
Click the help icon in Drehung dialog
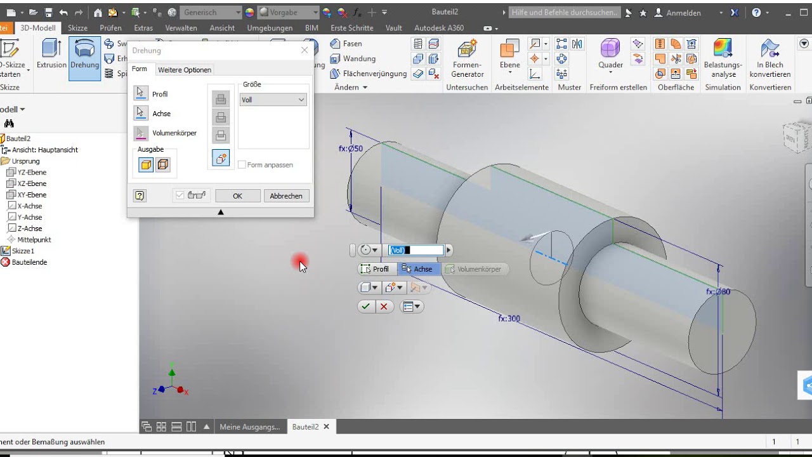pos(140,196)
